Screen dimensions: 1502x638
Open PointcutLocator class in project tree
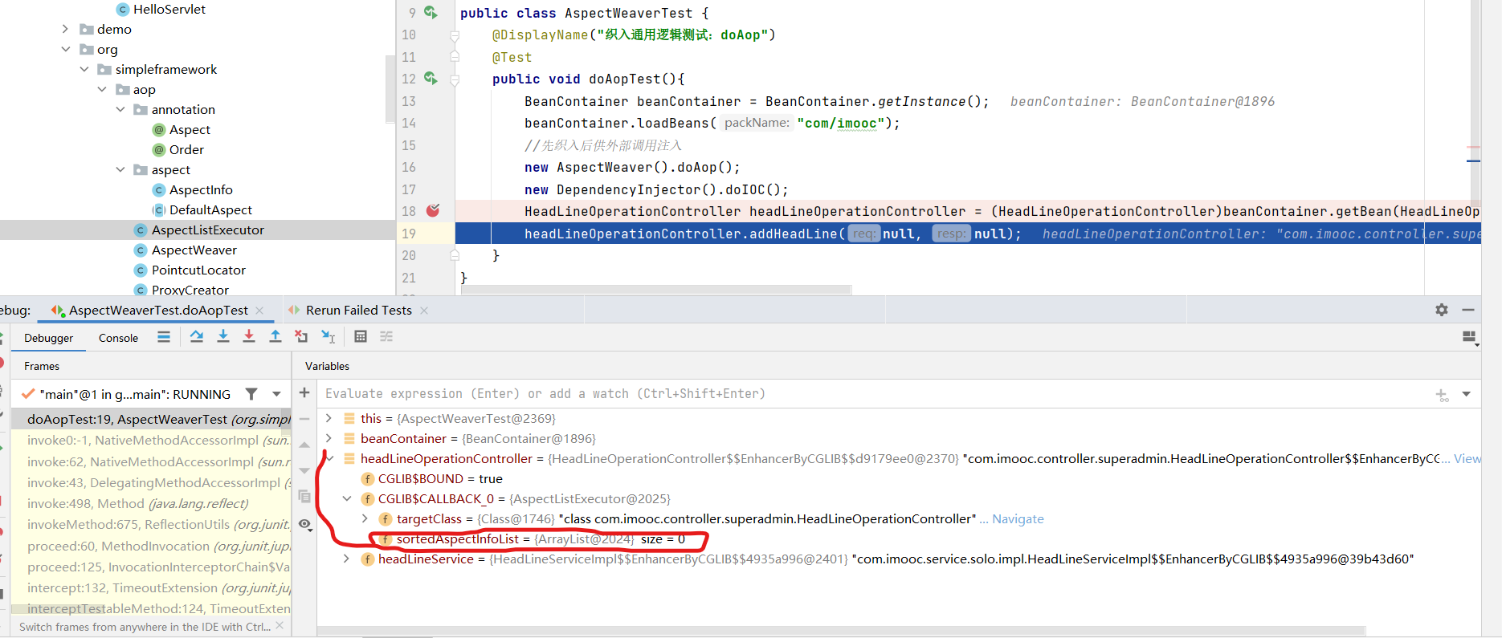click(x=198, y=270)
